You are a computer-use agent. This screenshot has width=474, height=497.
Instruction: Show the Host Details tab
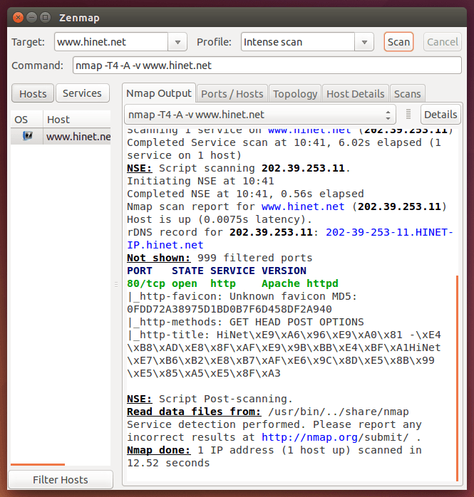coord(355,93)
